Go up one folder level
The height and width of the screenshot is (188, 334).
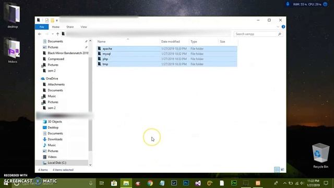point(57,34)
